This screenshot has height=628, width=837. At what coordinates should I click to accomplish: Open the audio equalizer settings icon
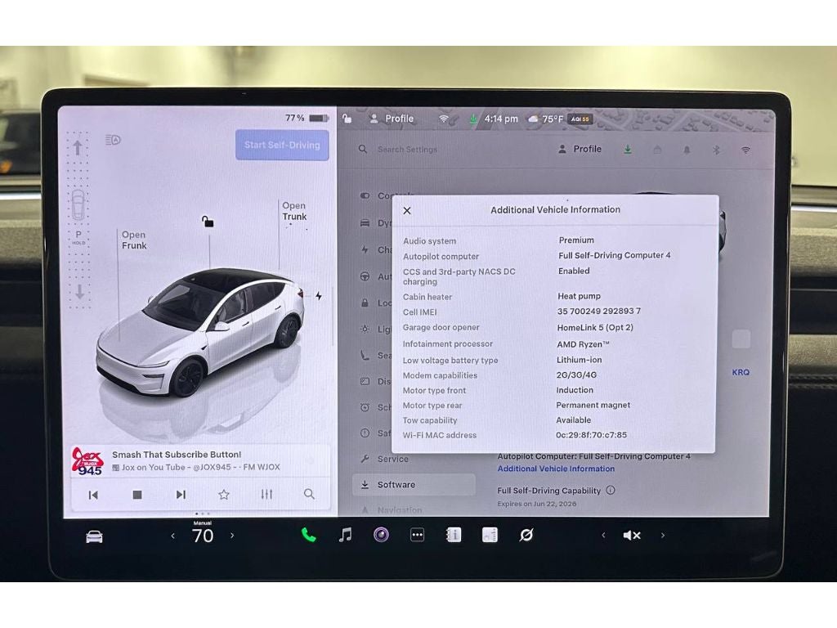[x=267, y=495]
